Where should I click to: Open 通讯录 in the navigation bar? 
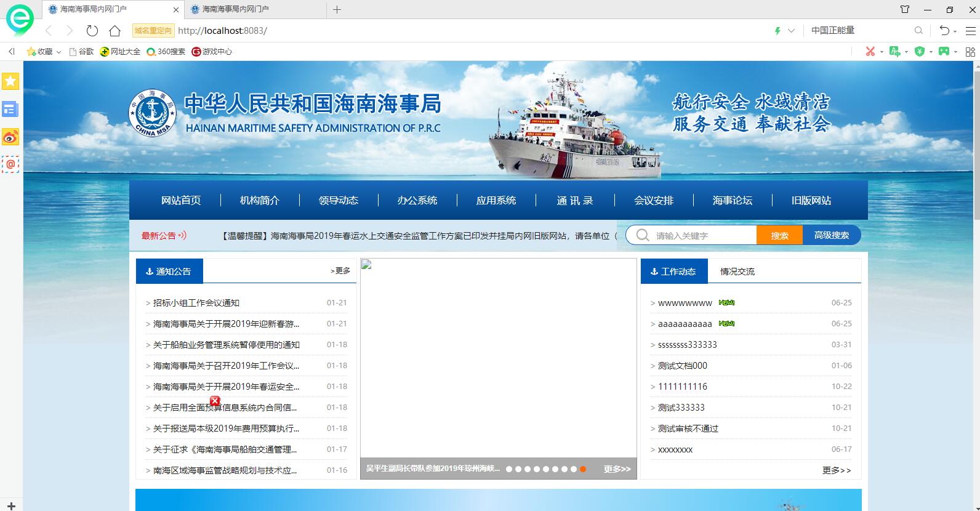[x=575, y=200]
